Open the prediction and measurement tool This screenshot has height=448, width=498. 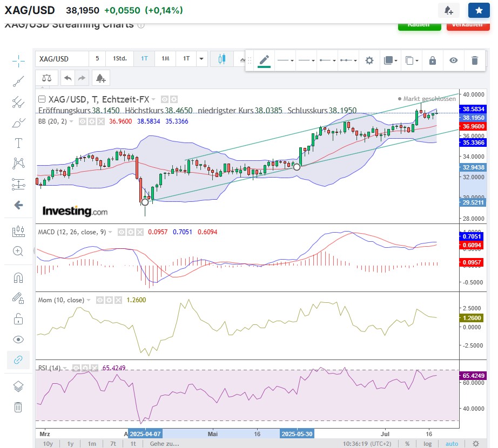click(x=18, y=184)
